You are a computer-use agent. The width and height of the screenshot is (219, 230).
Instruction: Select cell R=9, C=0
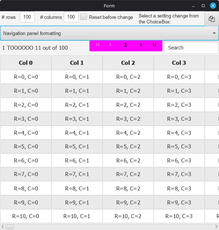pyautogui.click(x=26, y=203)
